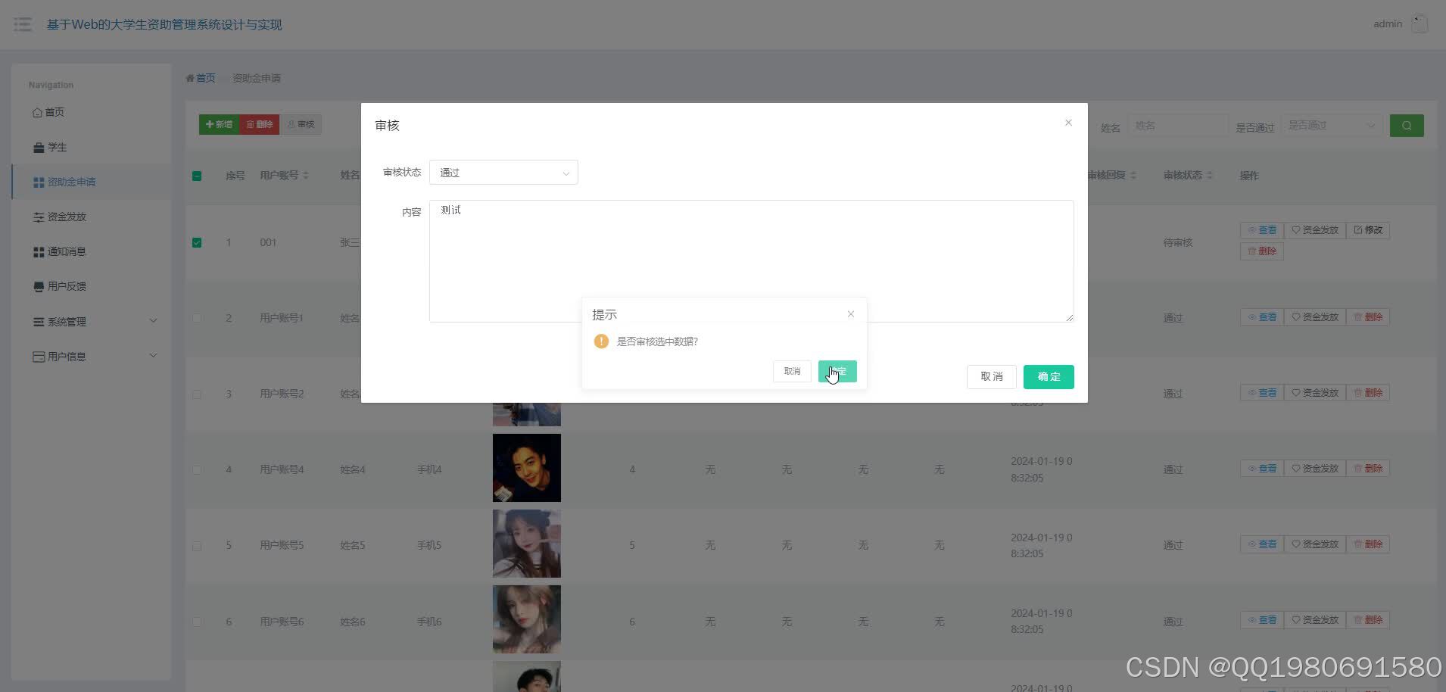Click 删除 for row 001
The height and width of the screenshot is (692, 1446).
point(1262,251)
